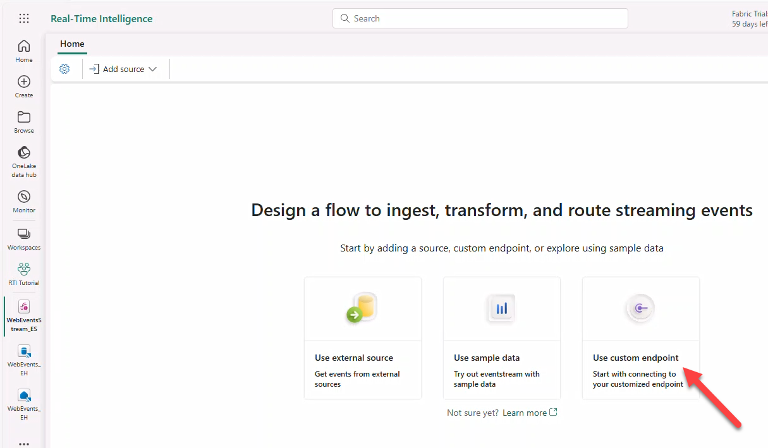Select the WebEventsStream_ES eventstream item
This screenshot has width=768, height=448.
coord(23,316)
